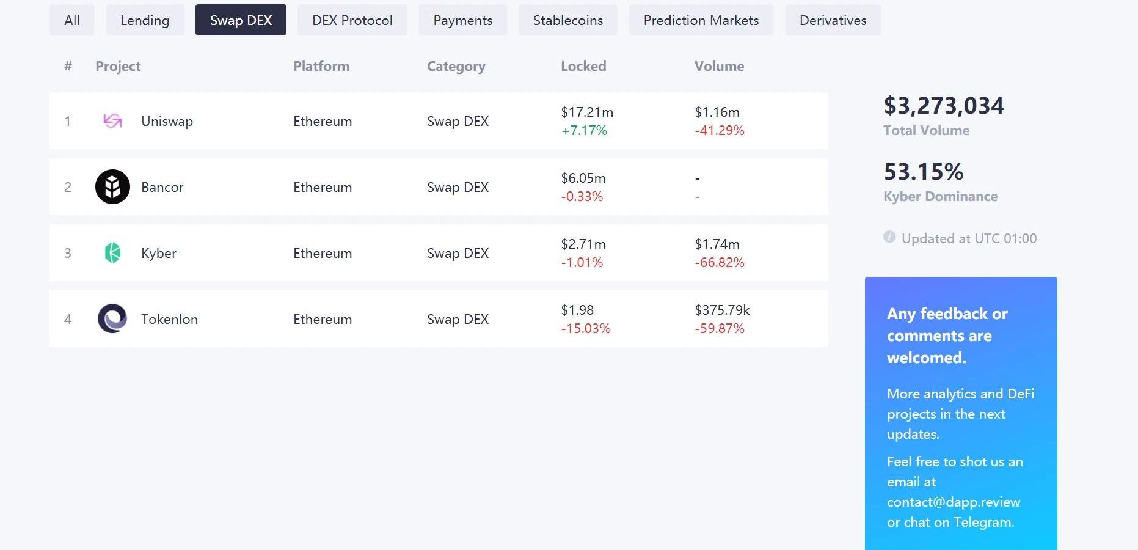
Task: Click the Ethereum platform cell for Kyber
Action: click(323, 253)
